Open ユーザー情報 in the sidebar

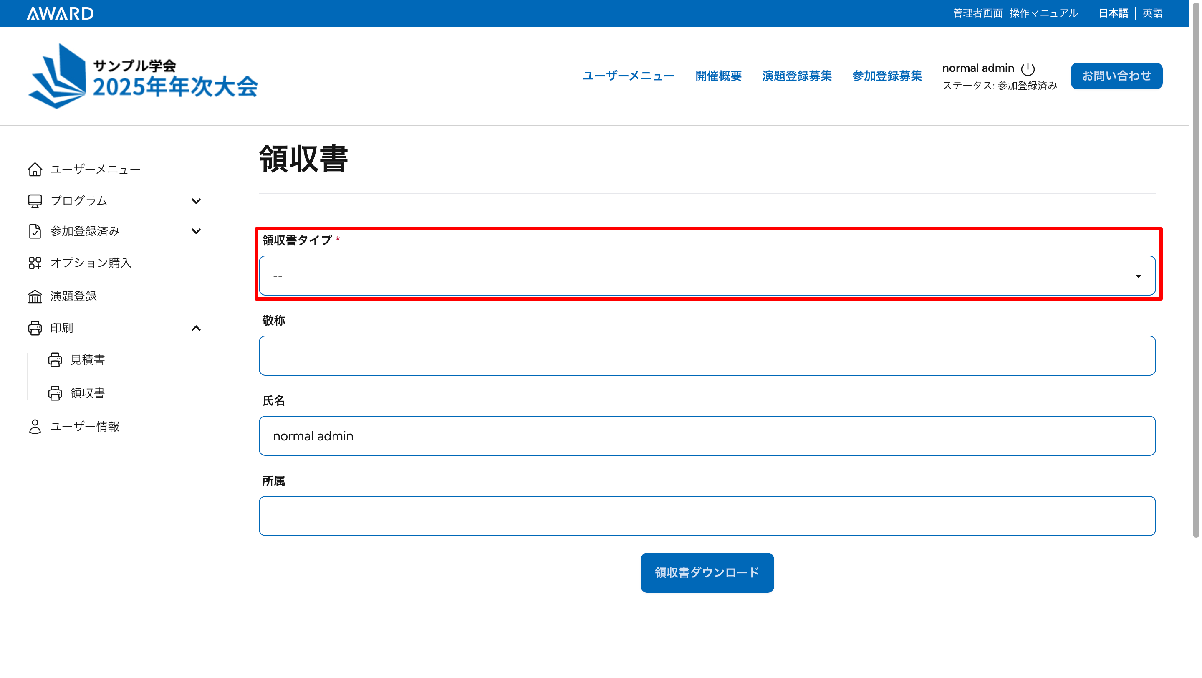(85, 427)
